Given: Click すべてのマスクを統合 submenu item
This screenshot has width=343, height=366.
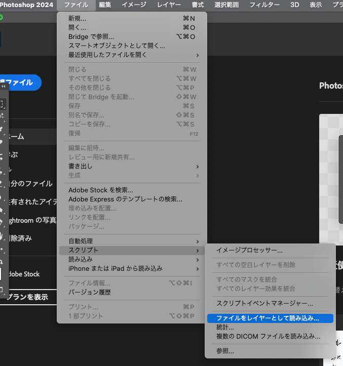Looking at the screenshot, I should (x=270, y=279).
